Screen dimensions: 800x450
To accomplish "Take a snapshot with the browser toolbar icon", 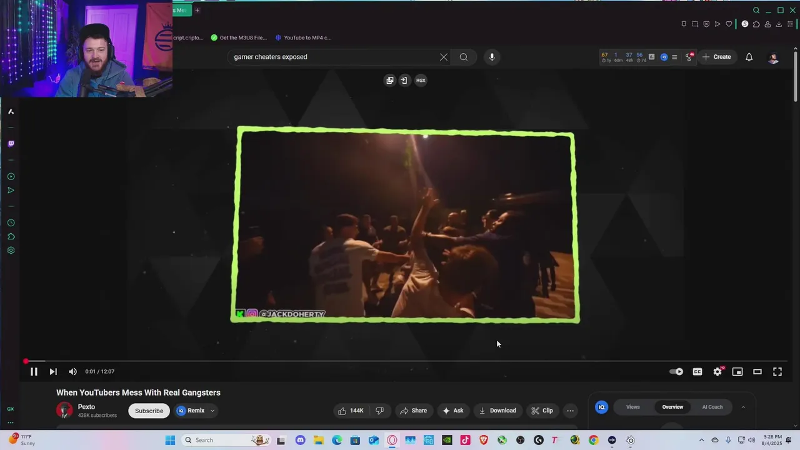I will point(695,24).
